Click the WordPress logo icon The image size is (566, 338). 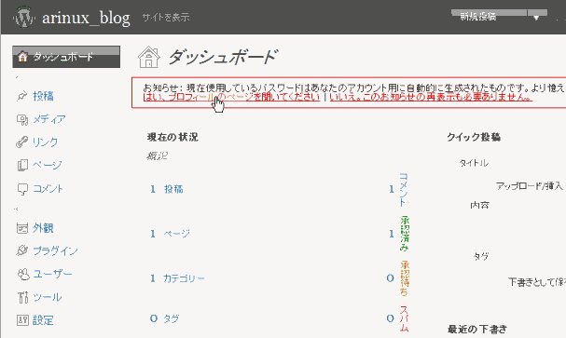click(x=24, y=17)
